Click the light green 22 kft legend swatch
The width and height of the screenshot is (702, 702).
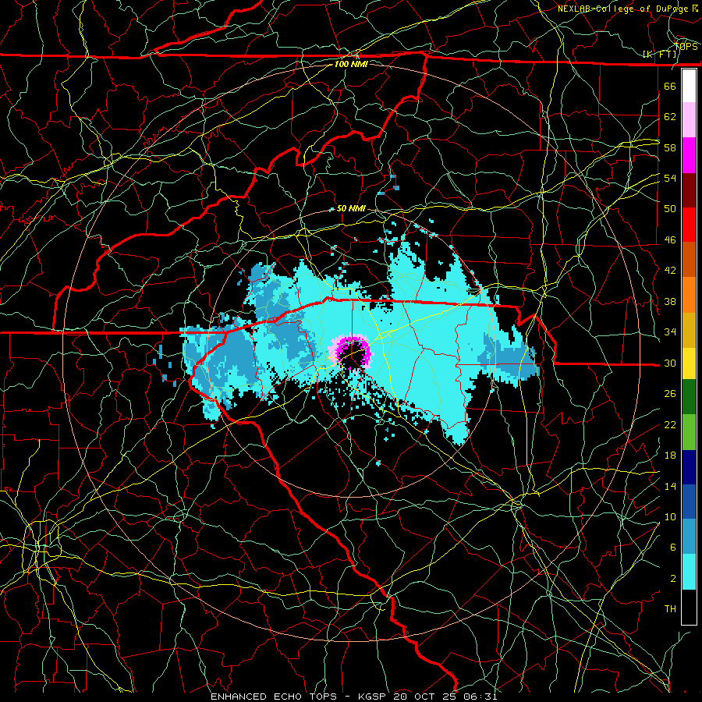(x=689, y=432)
